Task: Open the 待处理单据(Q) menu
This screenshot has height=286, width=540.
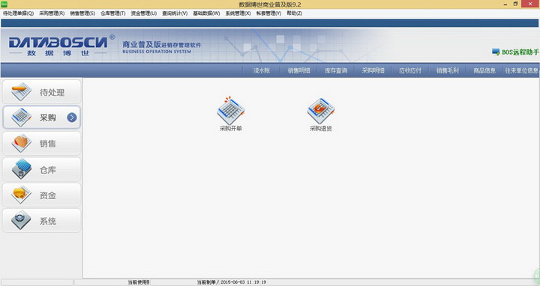Action: click(x=18, y=13)
